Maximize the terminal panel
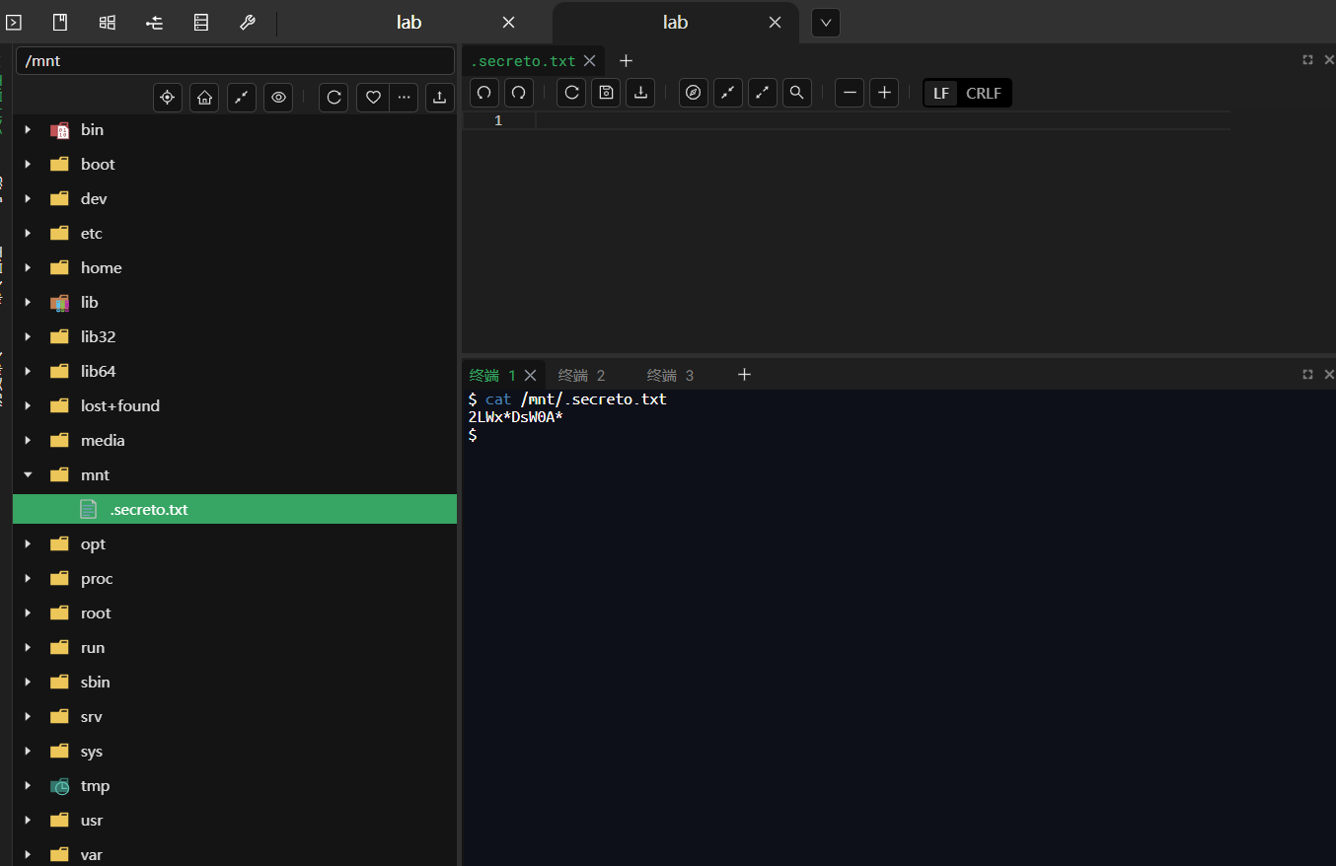 (1307, 375)
